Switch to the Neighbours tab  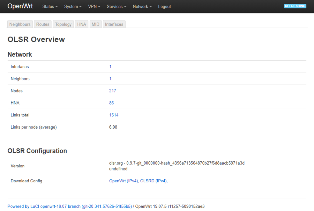(20, 24)
